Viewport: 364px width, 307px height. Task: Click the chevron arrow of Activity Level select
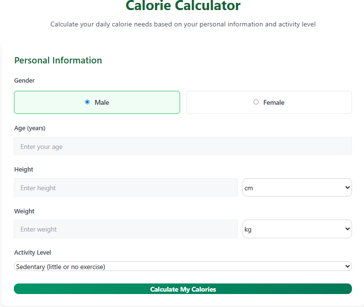pyautogui.click(x=348, y=266)
